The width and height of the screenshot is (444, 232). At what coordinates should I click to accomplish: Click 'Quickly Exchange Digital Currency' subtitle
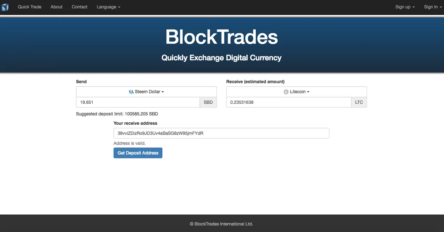(222, 58)
